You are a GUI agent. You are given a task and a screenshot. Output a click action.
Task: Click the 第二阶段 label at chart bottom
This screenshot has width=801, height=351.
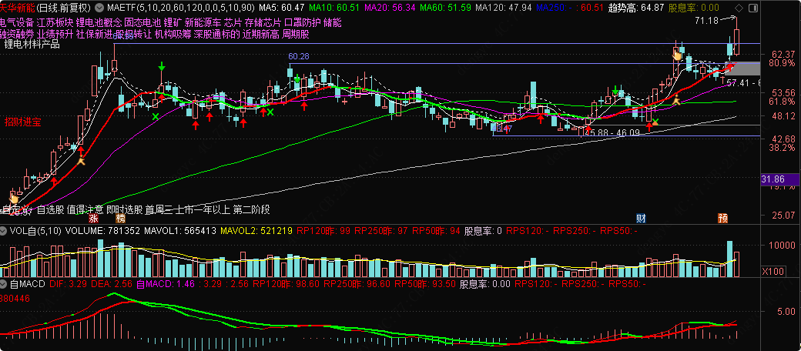252,209
